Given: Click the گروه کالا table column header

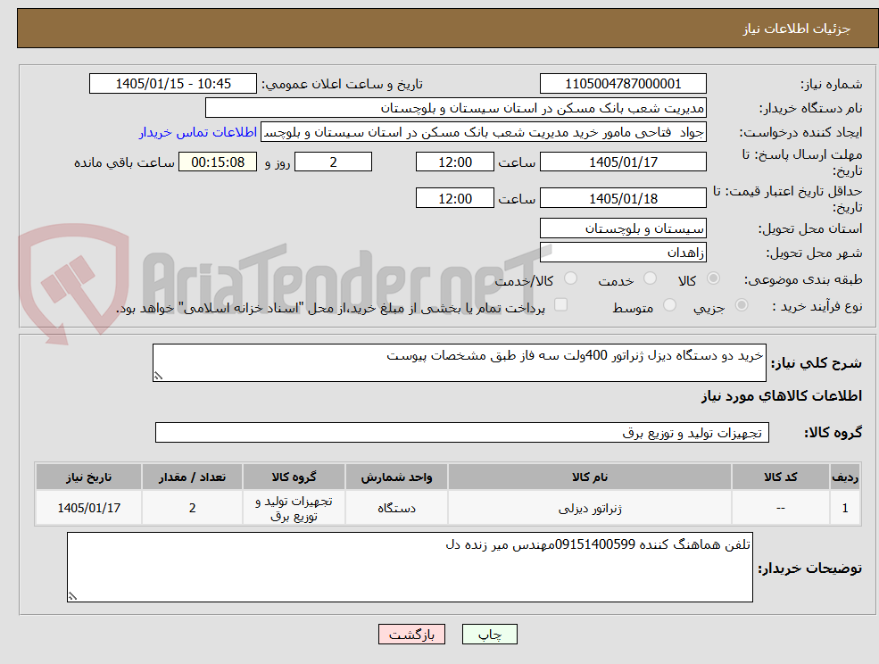Looking at the screenshot, I should [x=294, y=477].
